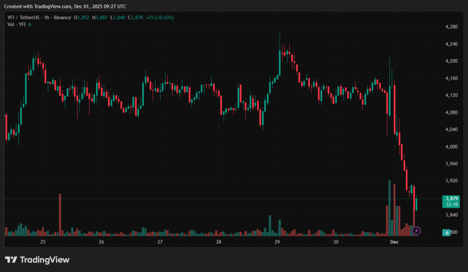Click the Vol · YFI indicator label

15,24
